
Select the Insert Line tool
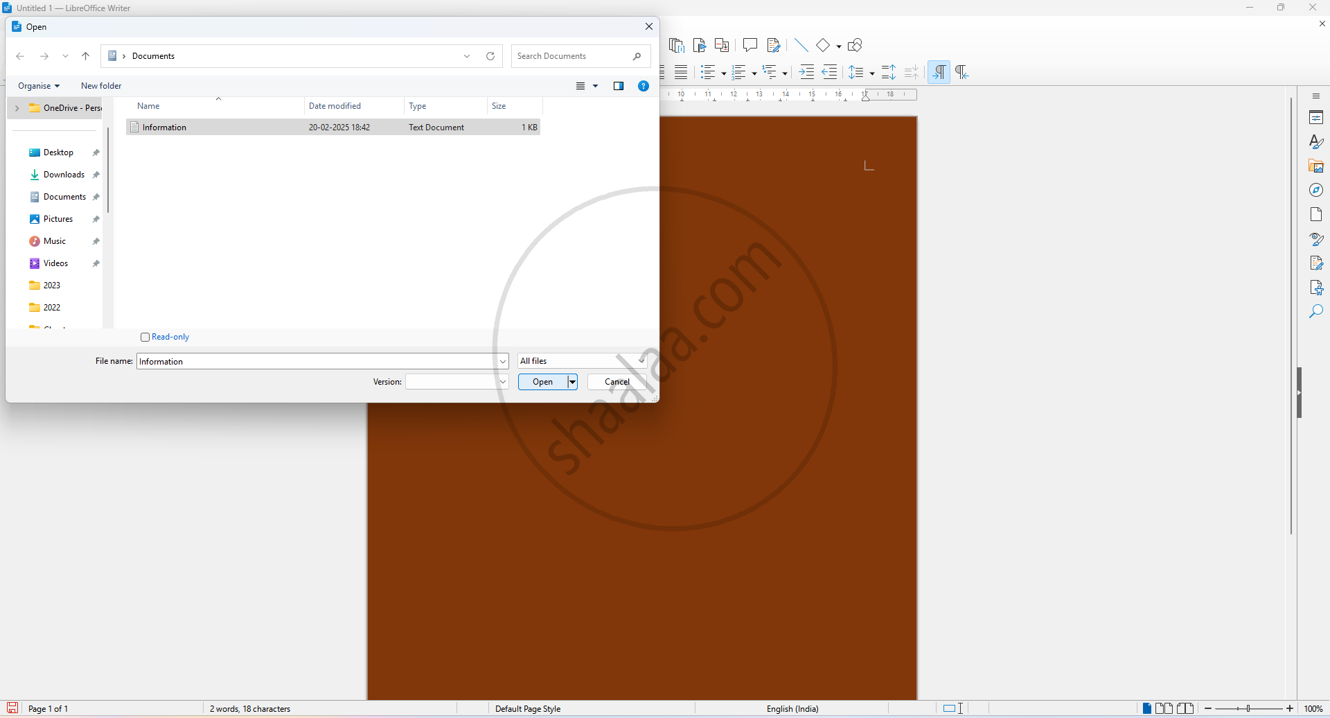pos(801,45)
